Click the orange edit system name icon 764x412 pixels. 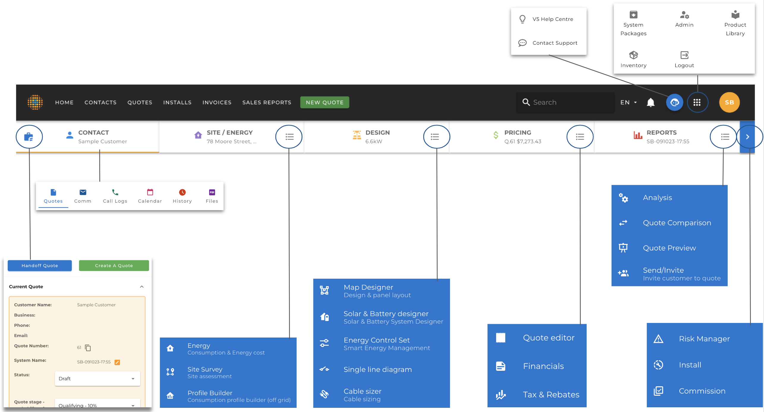[x=117, y=362]
